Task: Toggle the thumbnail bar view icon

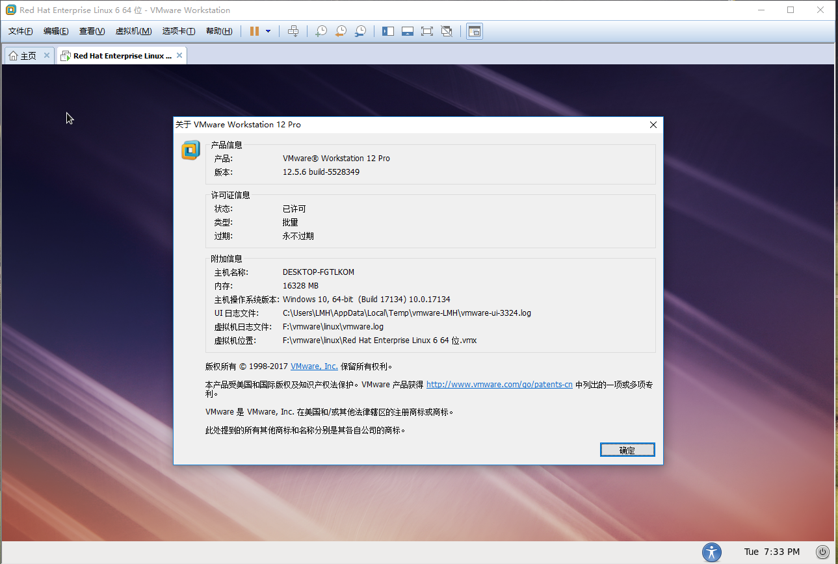Action: pos(408,31)
